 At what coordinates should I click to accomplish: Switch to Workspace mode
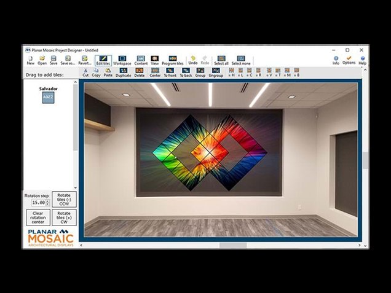click(122, 61)
